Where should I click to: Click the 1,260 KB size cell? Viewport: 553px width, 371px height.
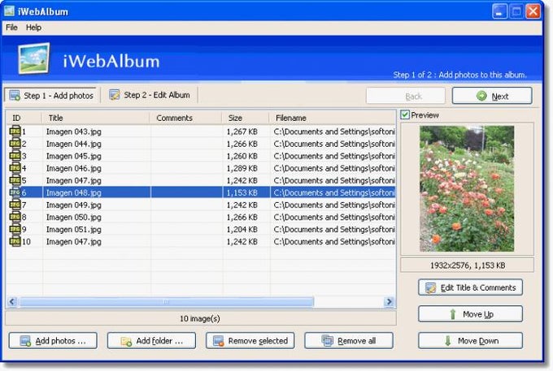coord(242,156)
